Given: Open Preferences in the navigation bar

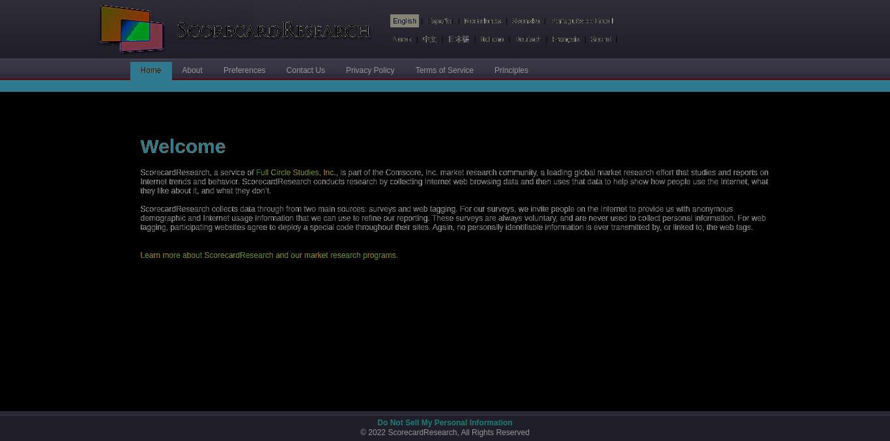Looking at the screenshot, I should [x=244, y=70].
